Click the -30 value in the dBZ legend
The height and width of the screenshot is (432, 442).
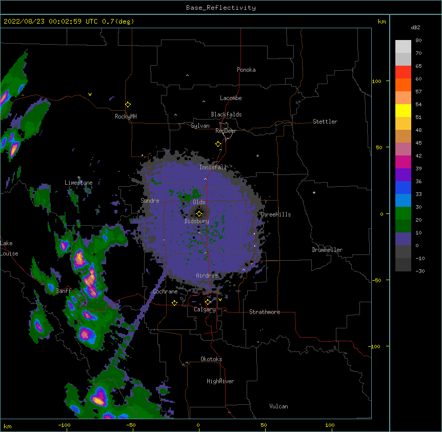[x=420, y=271]
